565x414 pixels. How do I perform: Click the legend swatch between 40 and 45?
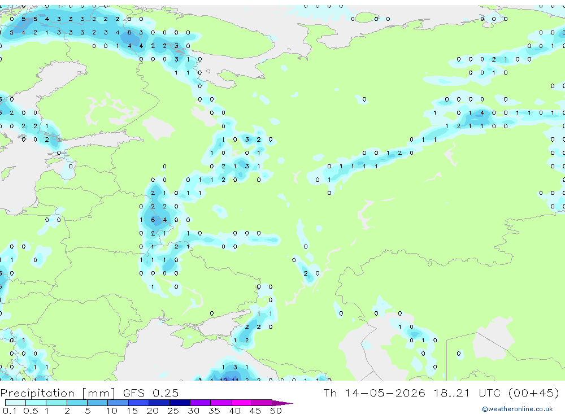[241, 403]
